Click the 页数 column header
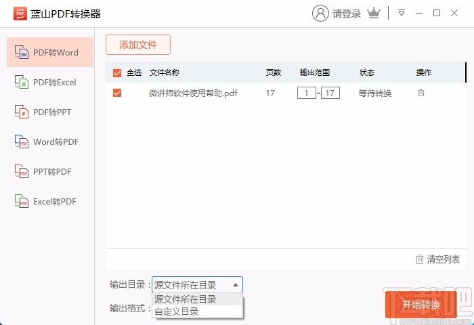The height and width of the screenshot is (325, 474). [x=274, y=72]
